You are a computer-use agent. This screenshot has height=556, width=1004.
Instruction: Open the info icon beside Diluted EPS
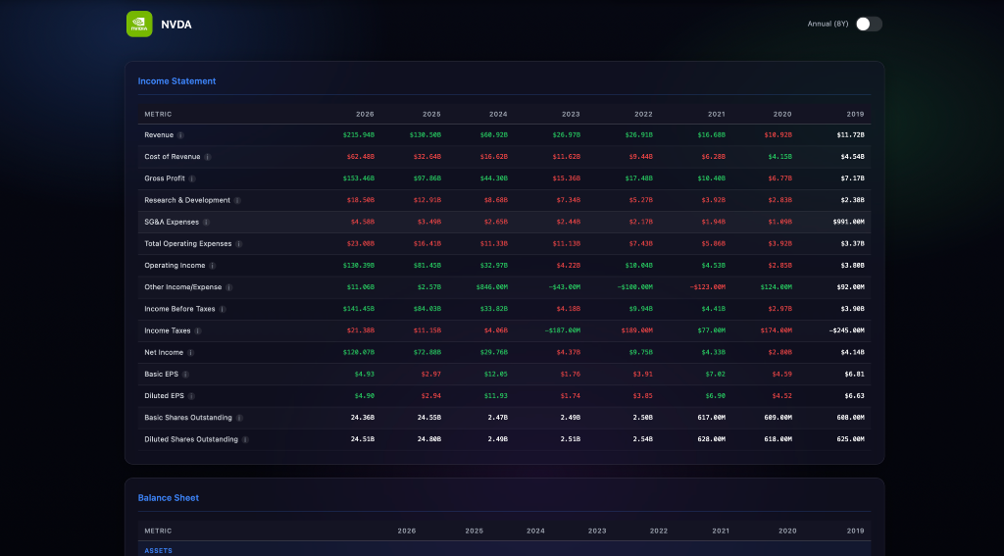191,396
